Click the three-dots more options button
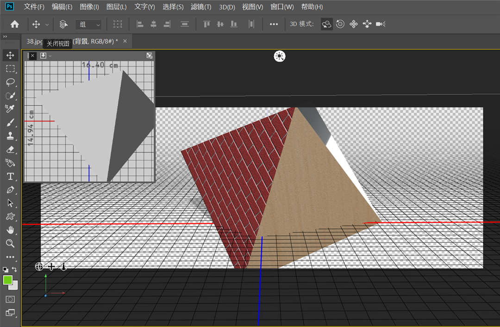The image size is (500, 327). 274,24
